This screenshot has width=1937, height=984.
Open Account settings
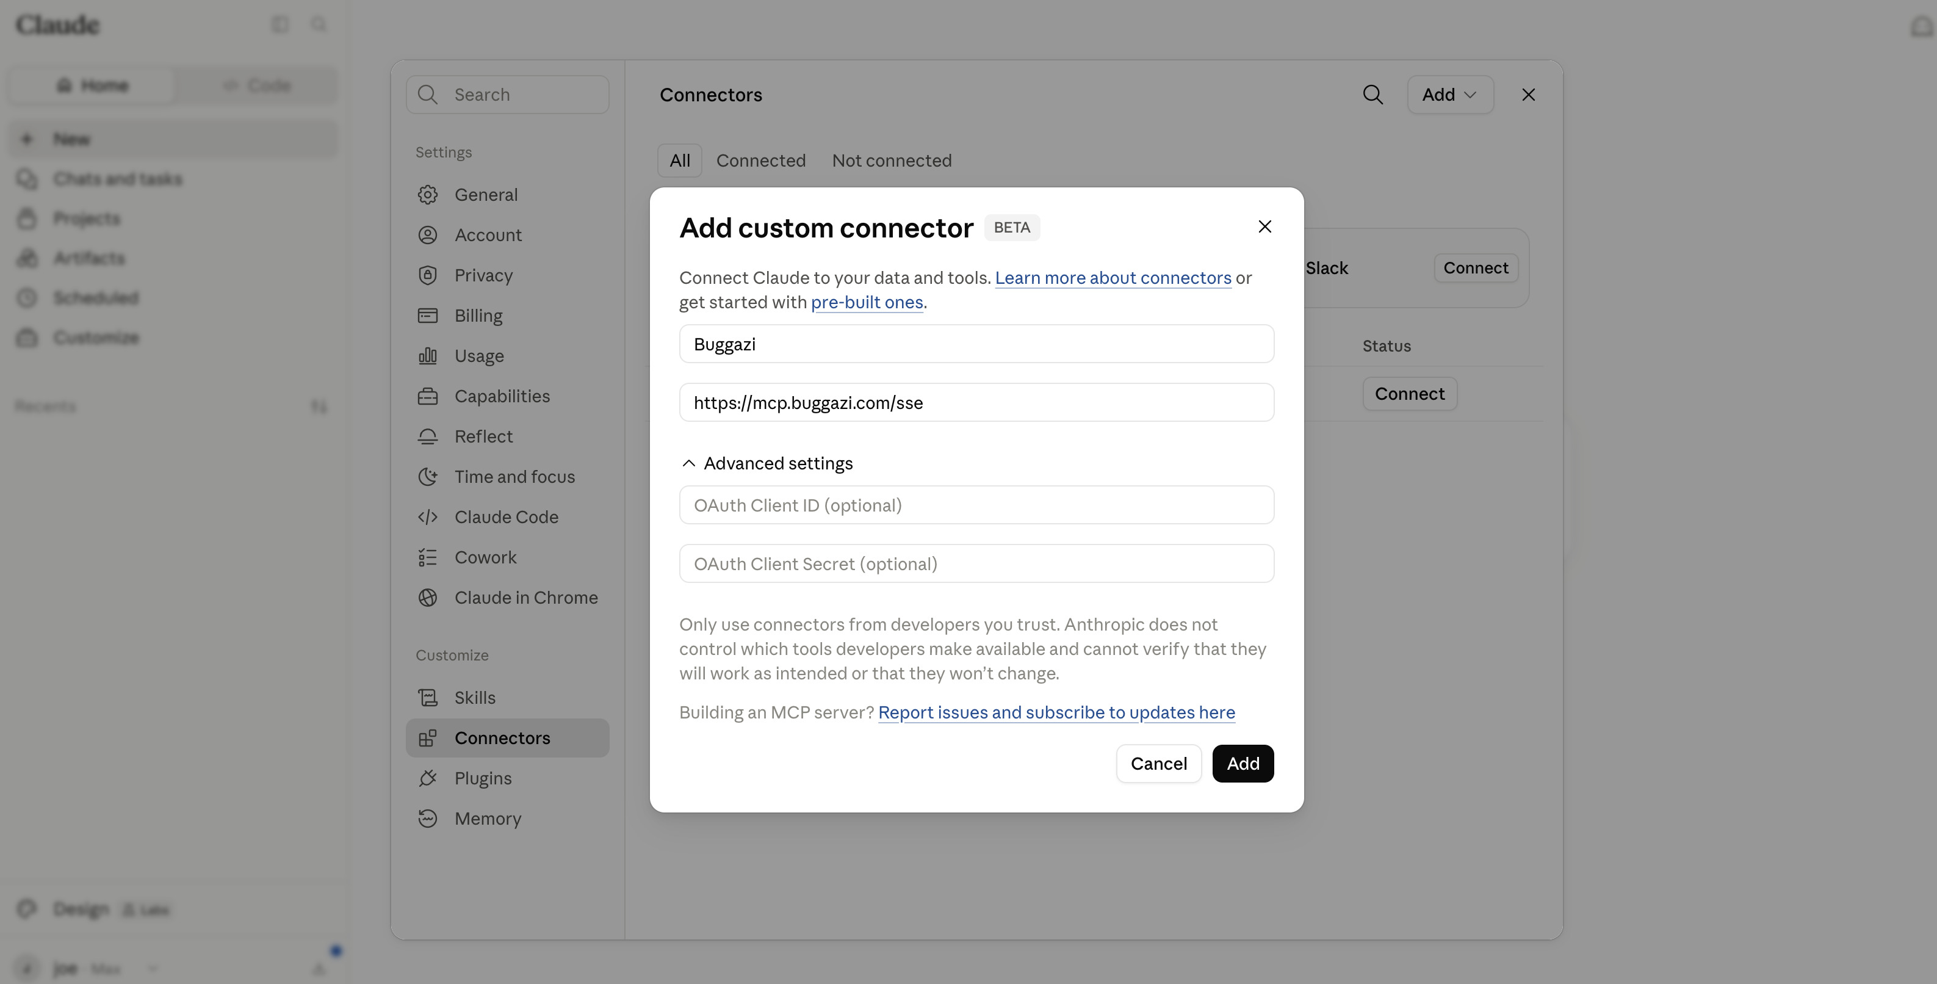pyautogui.click(x=508, y=235)
